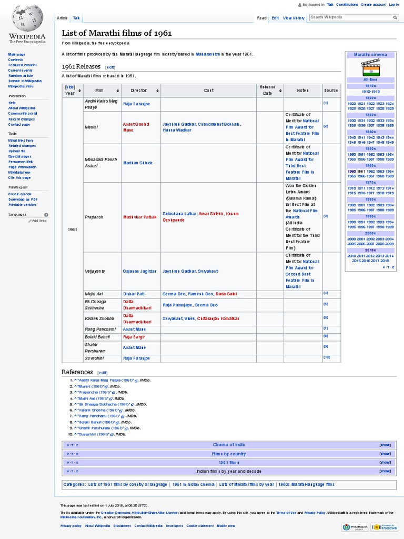The image size is (404, 539).
Task: Show the Films by country navbox
Action: [x=385, y=454]
